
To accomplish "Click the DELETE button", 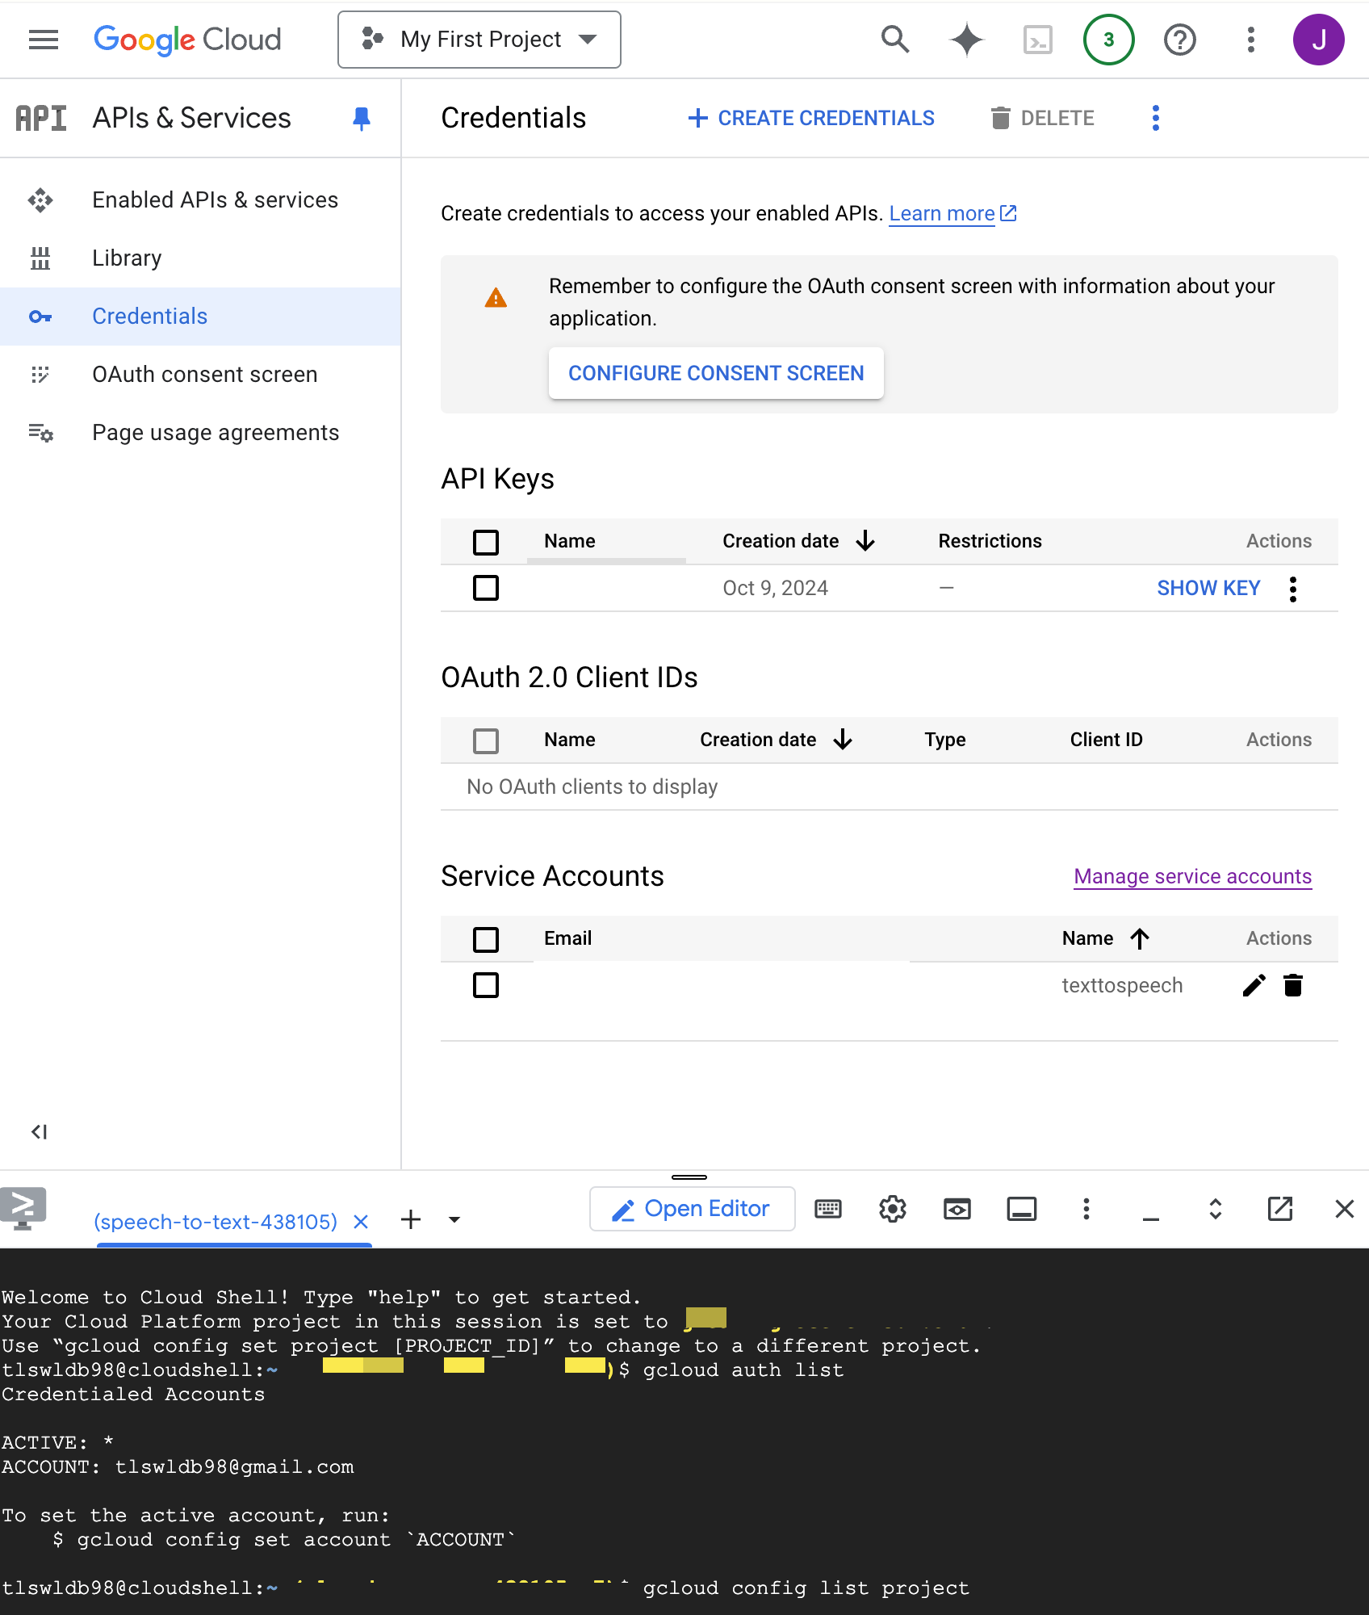I will click(1041, 118).
